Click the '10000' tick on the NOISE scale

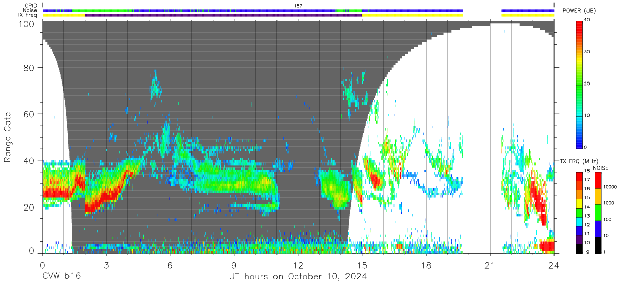[x=610, y=187]
